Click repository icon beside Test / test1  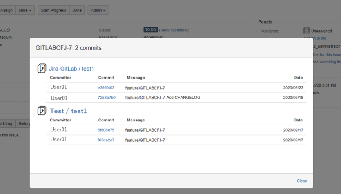42,111
